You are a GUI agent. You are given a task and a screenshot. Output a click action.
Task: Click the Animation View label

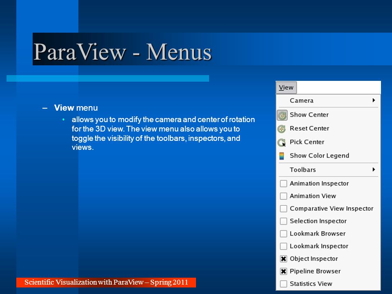(313, 196)
